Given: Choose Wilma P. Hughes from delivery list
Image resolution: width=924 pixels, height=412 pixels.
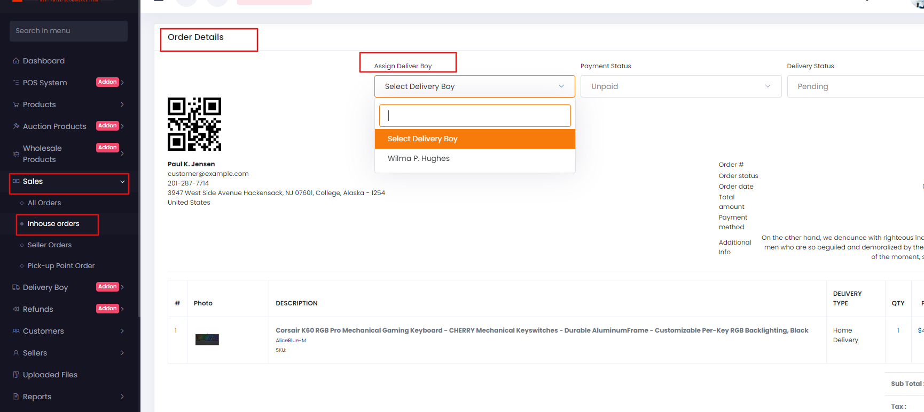Looking at the screenshot, I should tap(475, 158).
